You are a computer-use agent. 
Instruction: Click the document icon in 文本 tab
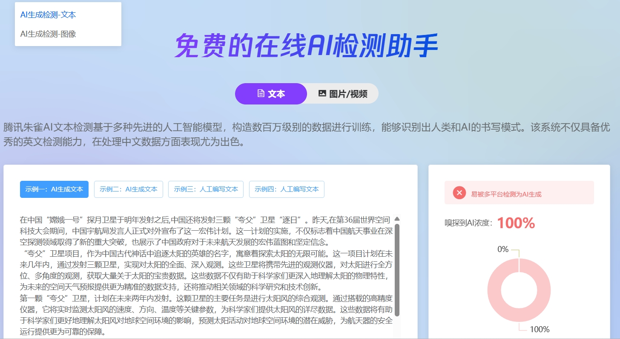click(261, 93)
